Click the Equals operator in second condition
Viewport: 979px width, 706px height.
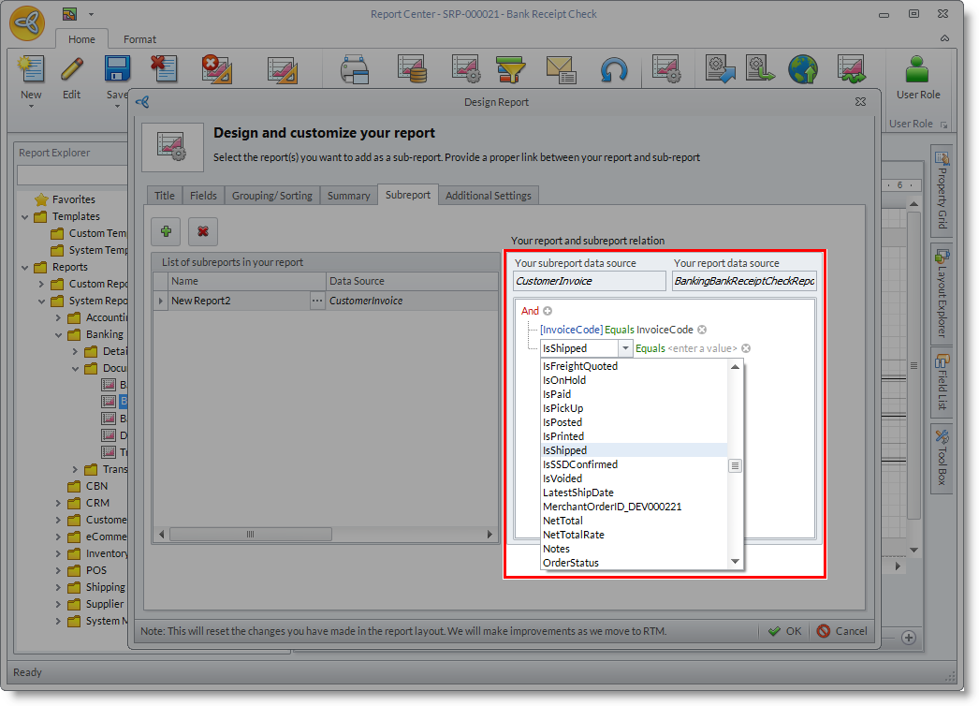tap(650, 348)
